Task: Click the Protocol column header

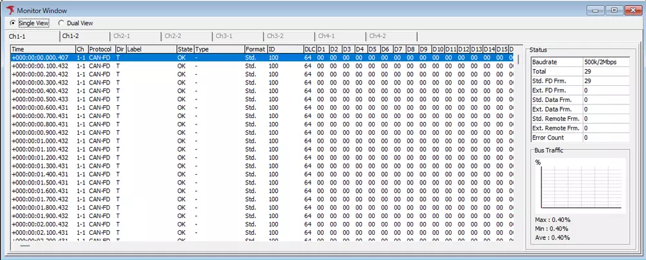Action: 101,49
